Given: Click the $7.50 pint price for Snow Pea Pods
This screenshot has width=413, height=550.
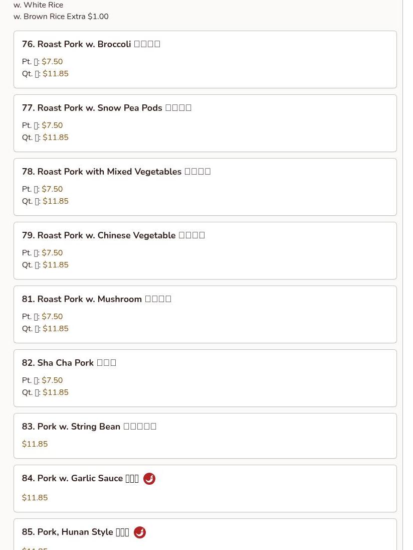Looking at the screenshot, I should [x=52, y=125].
